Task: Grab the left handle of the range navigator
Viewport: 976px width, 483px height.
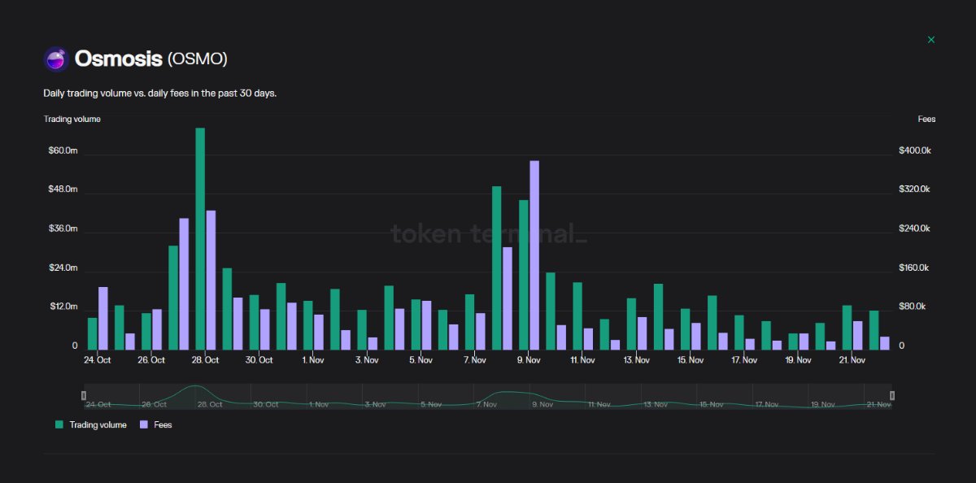Action: pos(84,395)
